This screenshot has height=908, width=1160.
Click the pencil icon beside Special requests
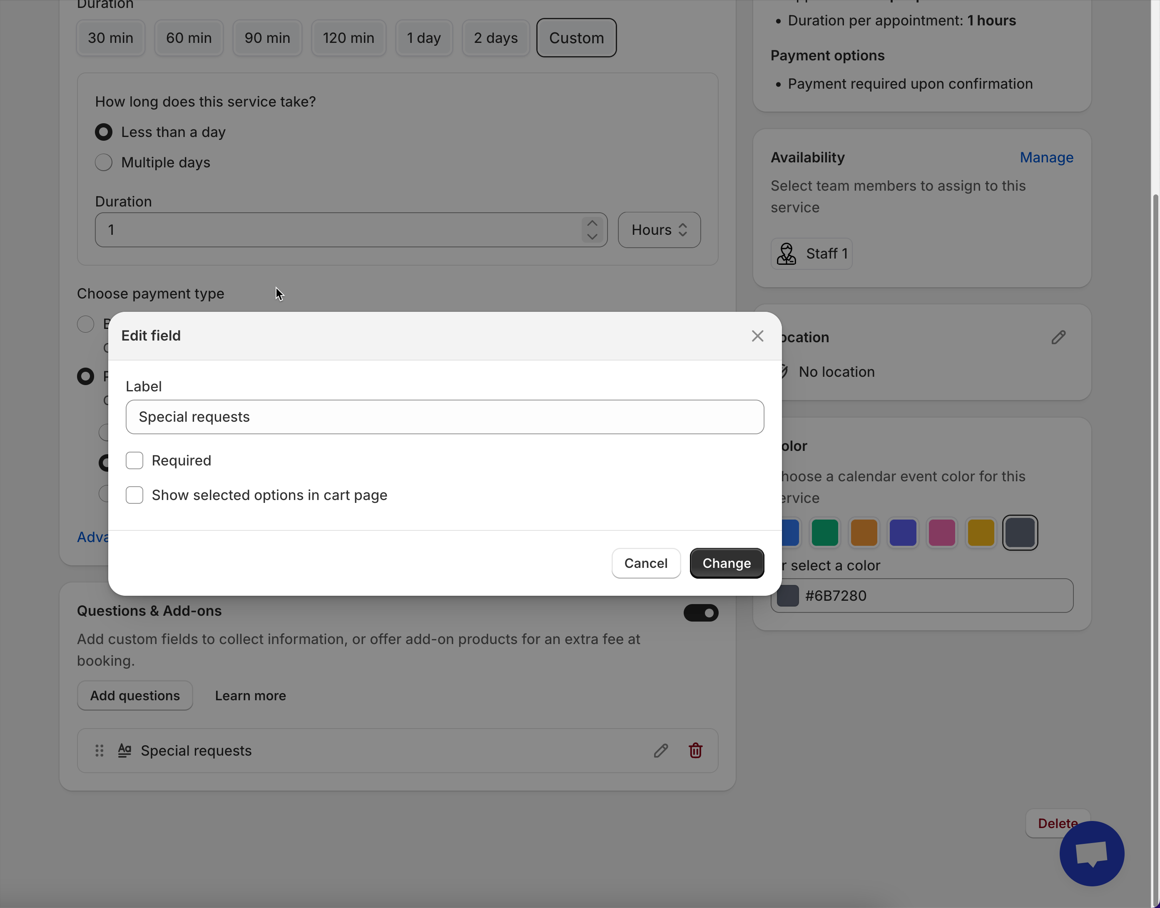click(660, 750)
